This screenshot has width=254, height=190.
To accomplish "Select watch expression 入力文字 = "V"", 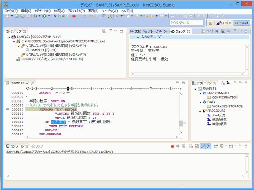I will click(x=190, y=37).
